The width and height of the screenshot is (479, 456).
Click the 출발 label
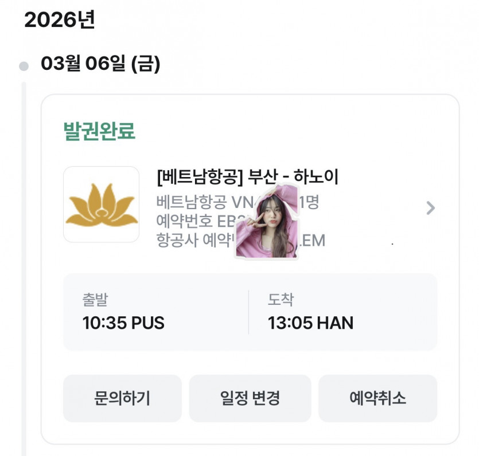(95, 300)
